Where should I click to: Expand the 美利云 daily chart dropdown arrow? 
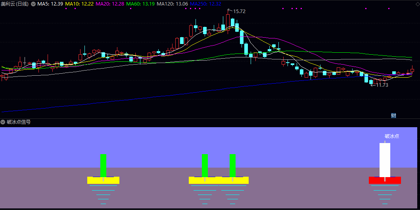33,4
